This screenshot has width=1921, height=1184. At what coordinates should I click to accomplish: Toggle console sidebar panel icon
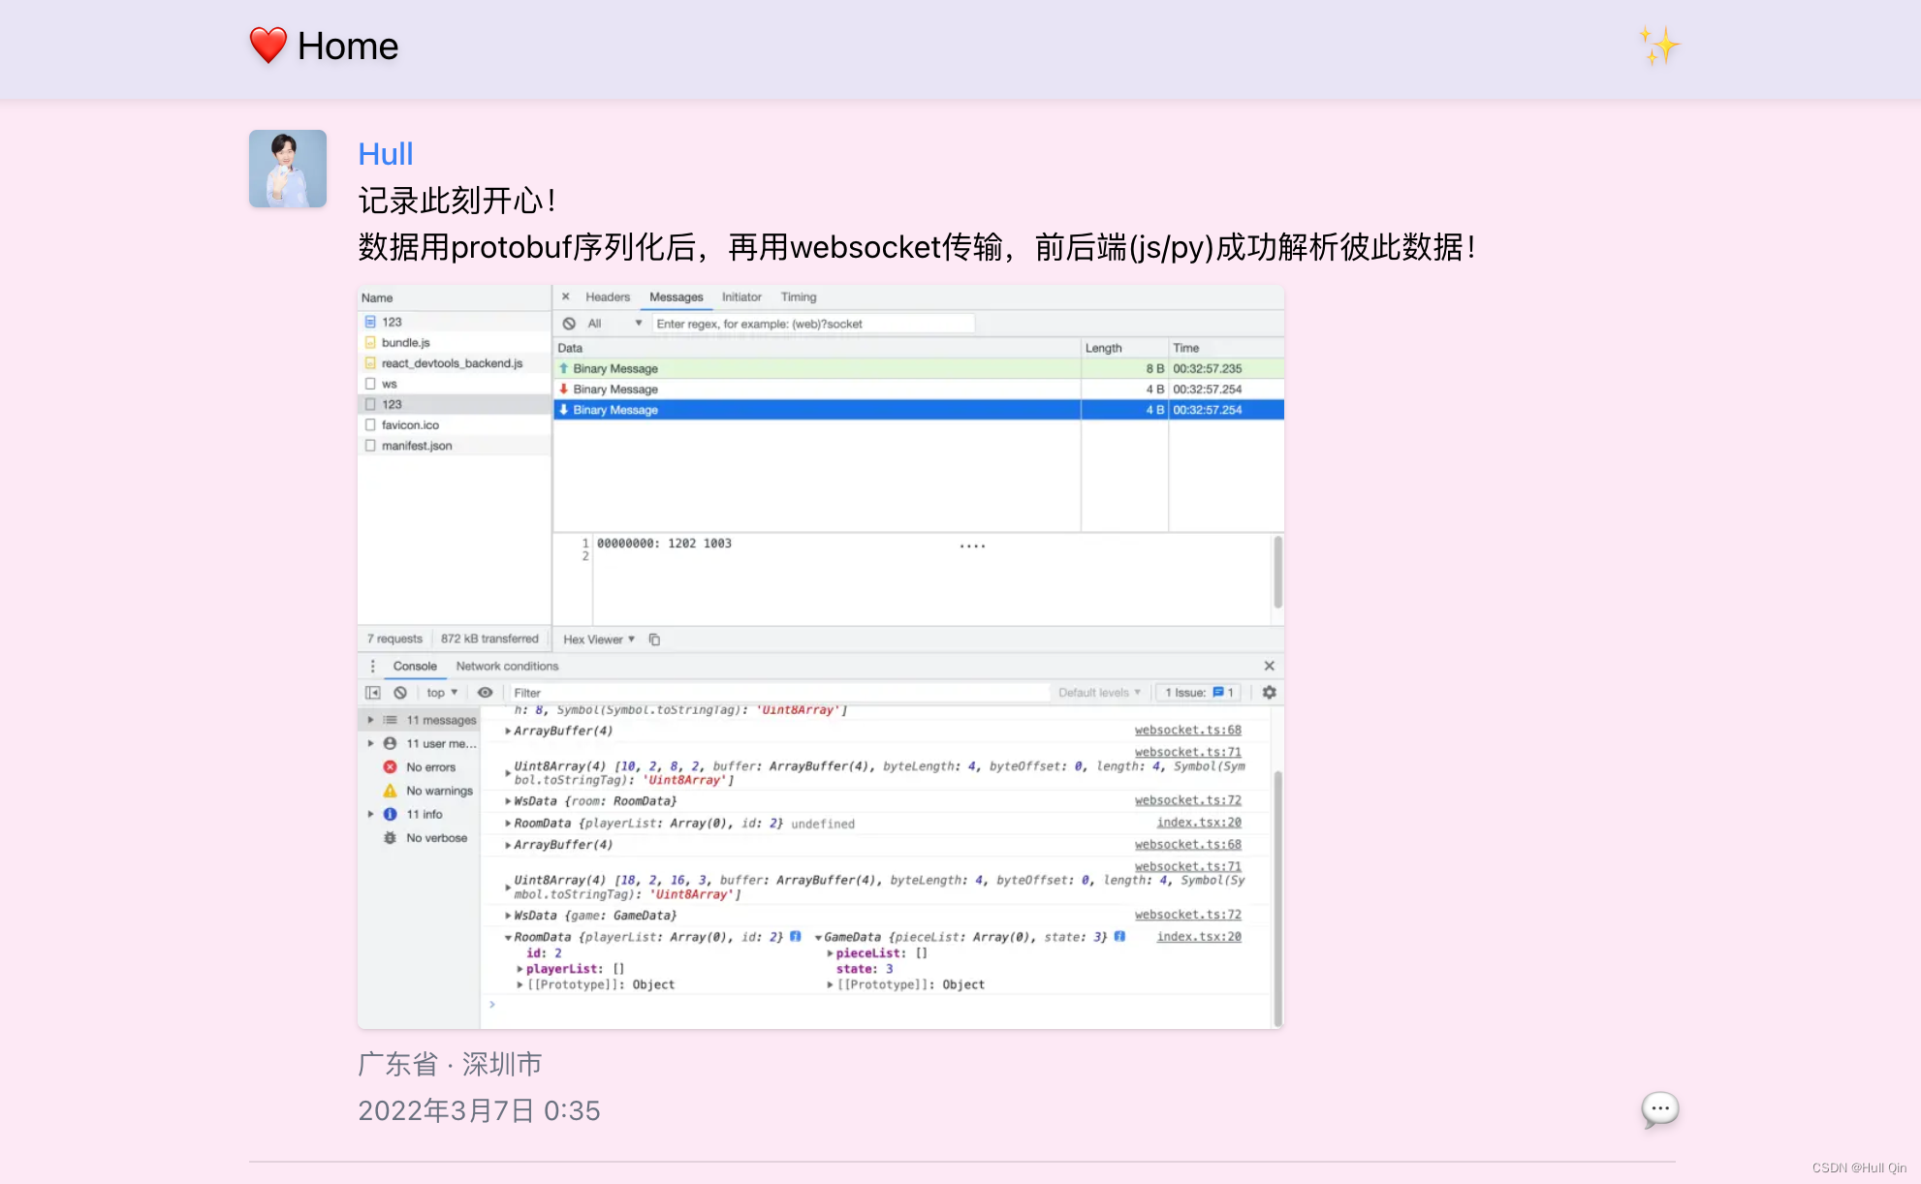(372, 693)
